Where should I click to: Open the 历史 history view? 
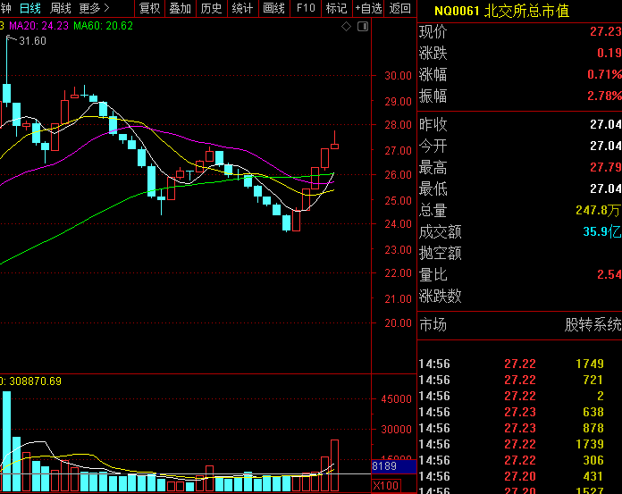point(212,8)
